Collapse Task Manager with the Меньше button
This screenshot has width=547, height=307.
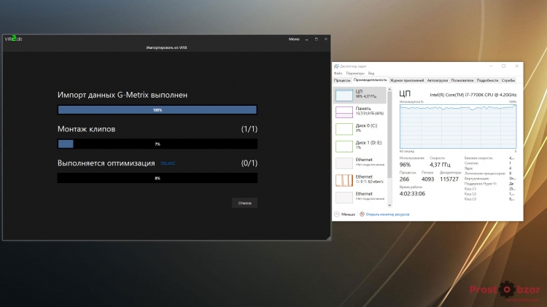pyautogui.click(x=345, y=214)
